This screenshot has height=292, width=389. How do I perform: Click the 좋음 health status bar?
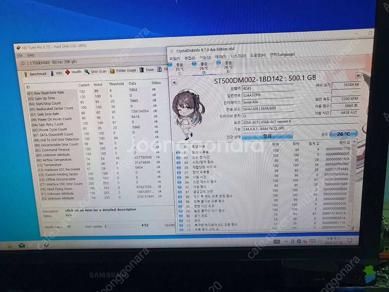click(268, 136)
